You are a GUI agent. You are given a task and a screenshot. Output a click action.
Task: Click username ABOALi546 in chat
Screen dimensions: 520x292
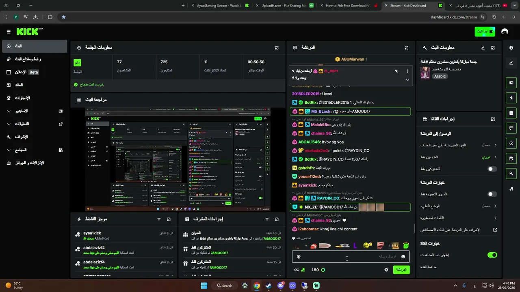pyautogui.click(x=310, y=142)
